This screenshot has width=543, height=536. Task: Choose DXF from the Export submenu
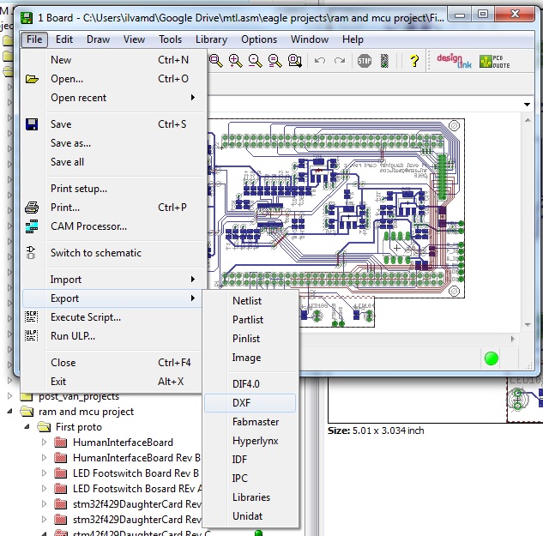241,402
